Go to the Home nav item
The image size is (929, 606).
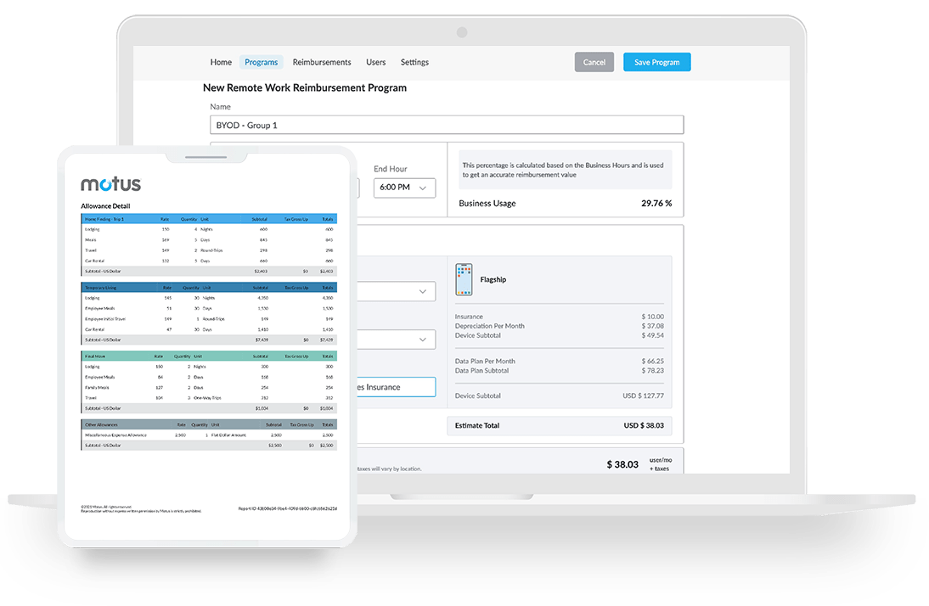221,62
